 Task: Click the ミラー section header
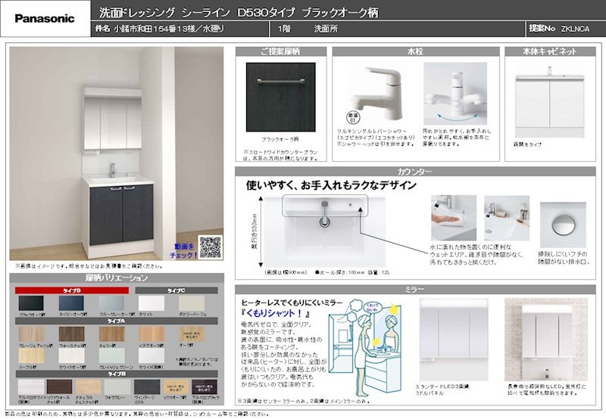(x=415, y=290)
